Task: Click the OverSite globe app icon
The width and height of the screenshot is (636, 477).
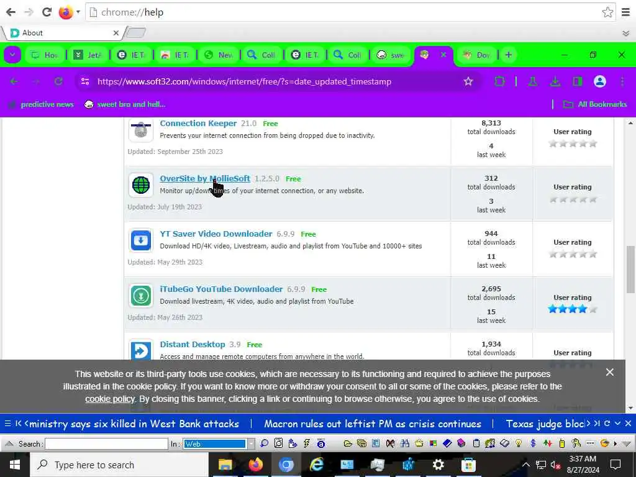Action: coord(141,185)
